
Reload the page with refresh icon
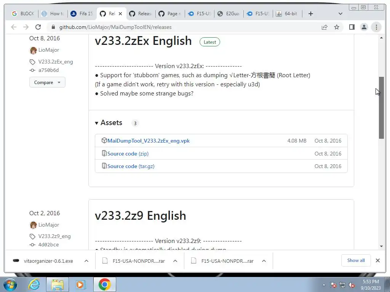[x=38, y=27]
